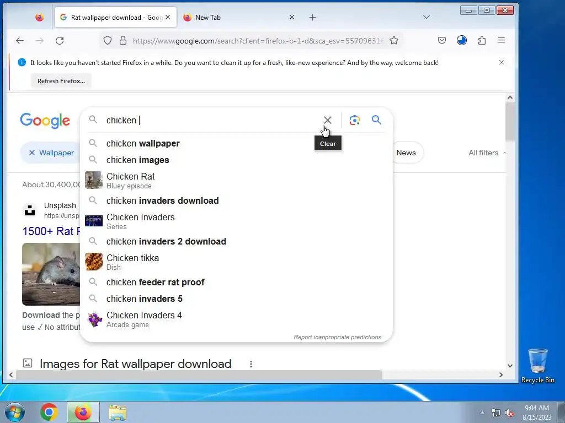The image size is (565, 423).
Task: Select chicken invaders download suggestion
Action: coord(236,200)
